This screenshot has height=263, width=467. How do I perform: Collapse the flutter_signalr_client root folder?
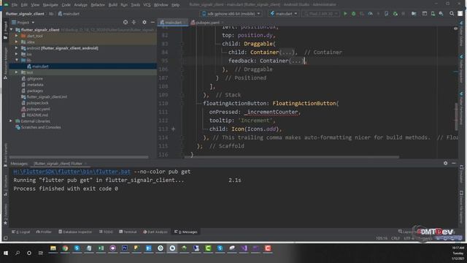coord(12,30)
